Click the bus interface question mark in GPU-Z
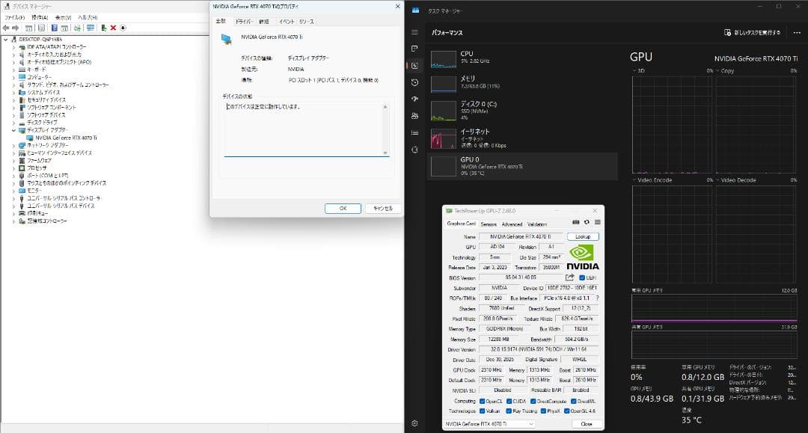The image size is (808, 433). 597,298
